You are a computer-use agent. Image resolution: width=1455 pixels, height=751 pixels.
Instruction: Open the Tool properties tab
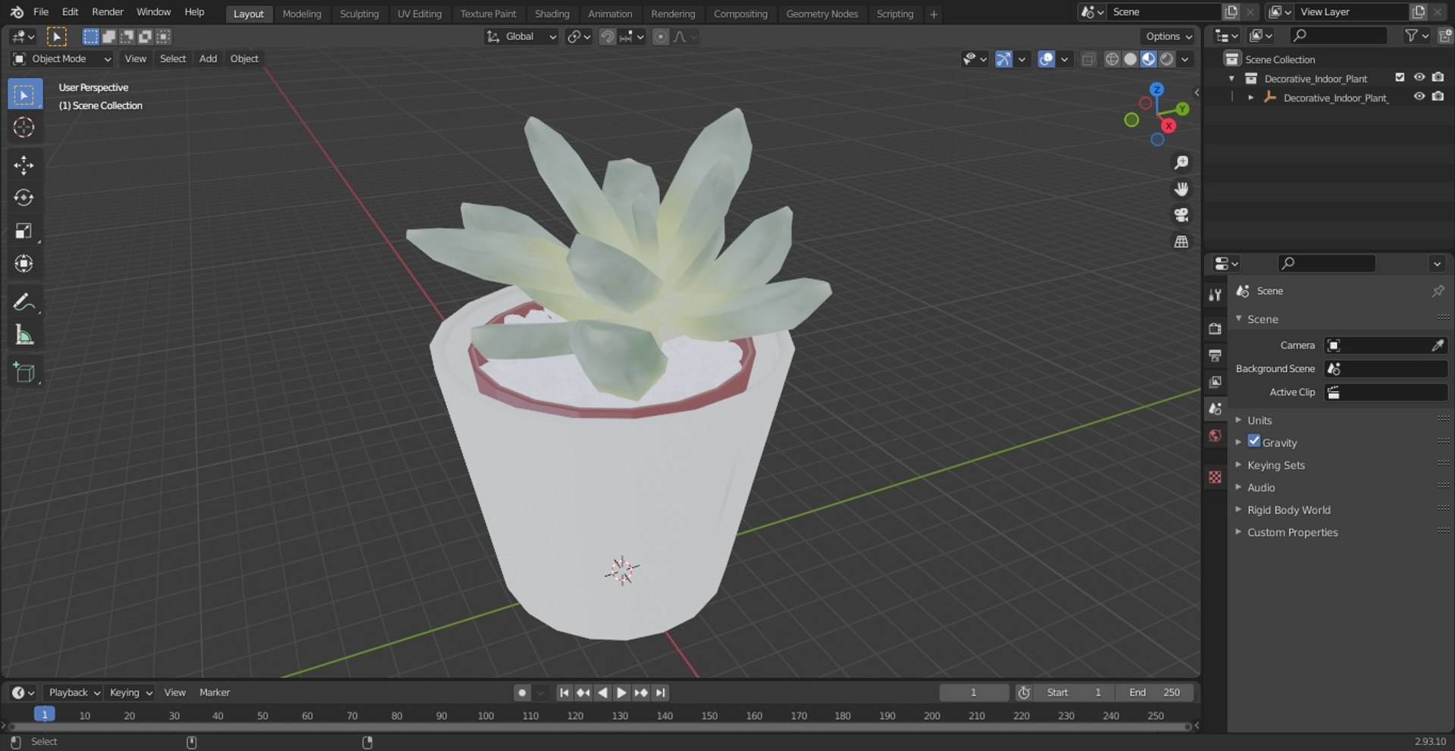tap(1216, 295)
